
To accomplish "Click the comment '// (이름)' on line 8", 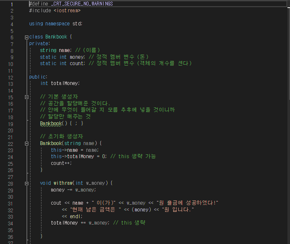I will point(88,50).
